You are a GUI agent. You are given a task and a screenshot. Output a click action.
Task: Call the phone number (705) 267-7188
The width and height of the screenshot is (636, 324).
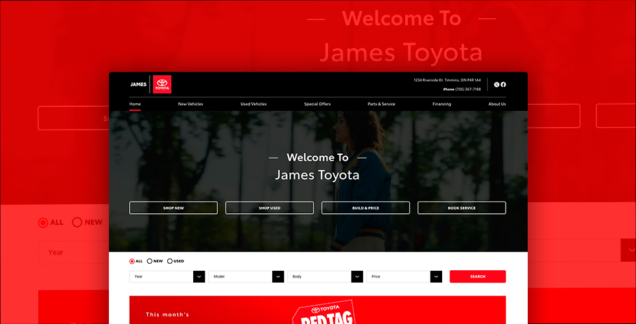click(x=467, y=89)
